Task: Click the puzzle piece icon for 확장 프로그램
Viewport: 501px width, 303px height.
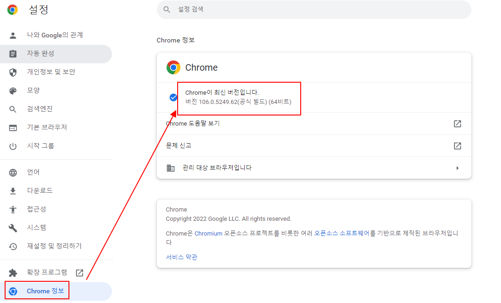Action: tap(13, 273)
